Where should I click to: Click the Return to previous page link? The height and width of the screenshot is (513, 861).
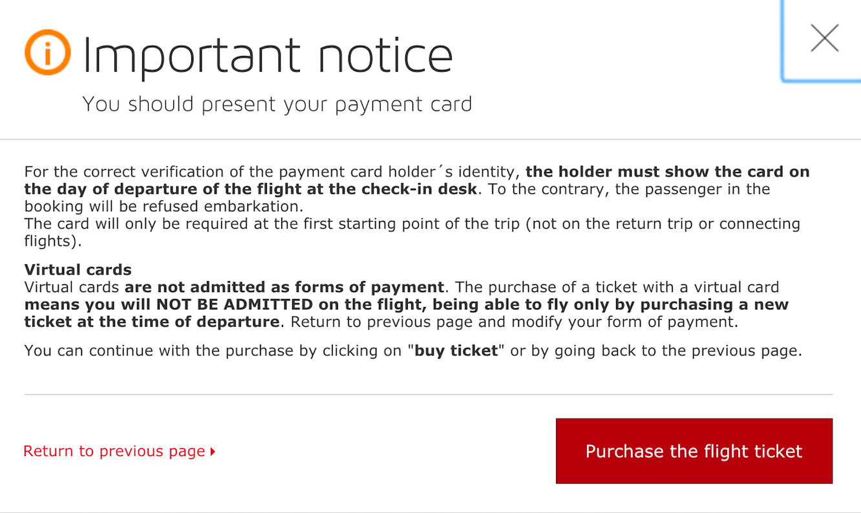tap(114, 451)
